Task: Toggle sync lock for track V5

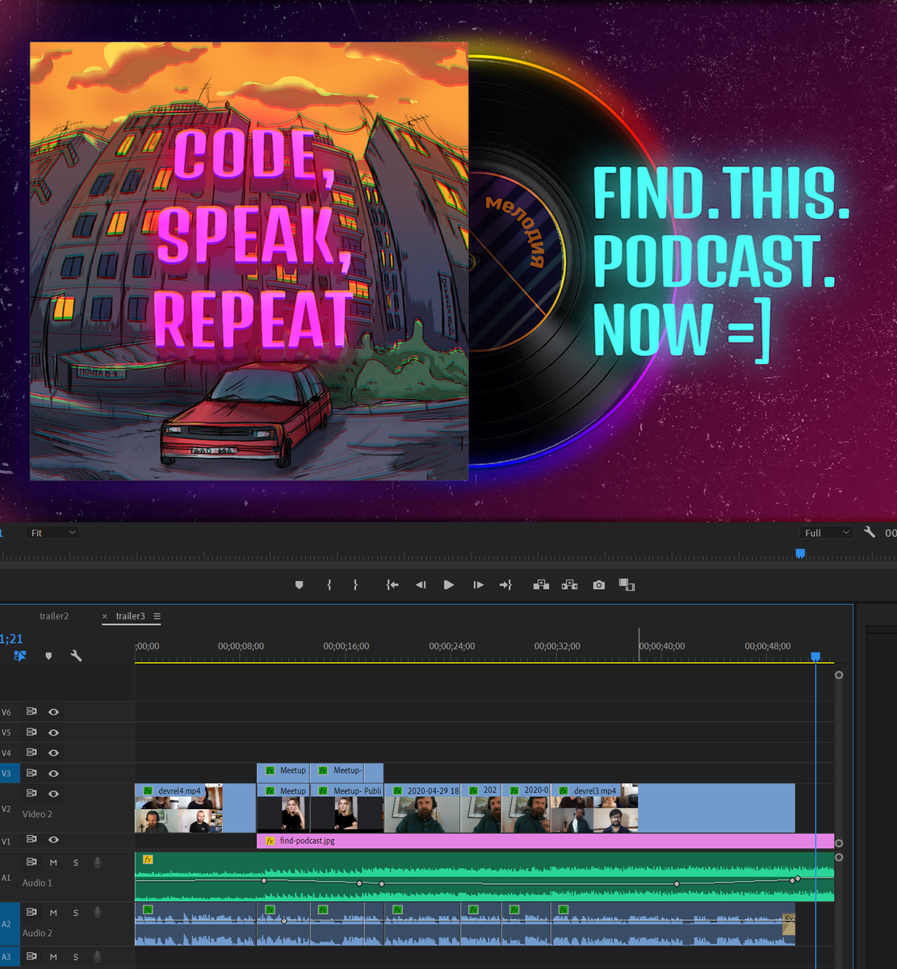Action: click(31, 732)
